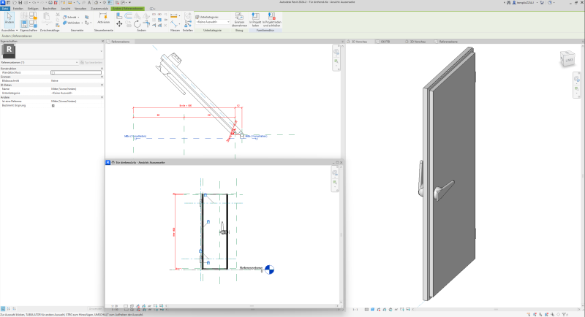Open the Ansicht ribbon tab
The image size is (585, 317).
coord(66,8)
